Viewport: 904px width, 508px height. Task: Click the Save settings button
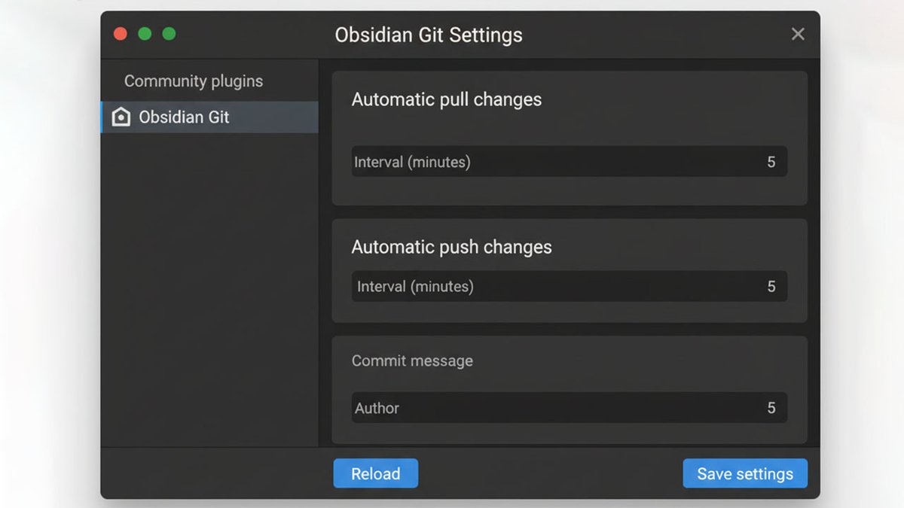(x=744, y=473)
